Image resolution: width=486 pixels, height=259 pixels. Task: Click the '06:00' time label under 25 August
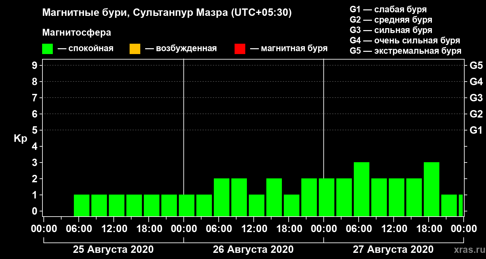click(x=79, y=229)
